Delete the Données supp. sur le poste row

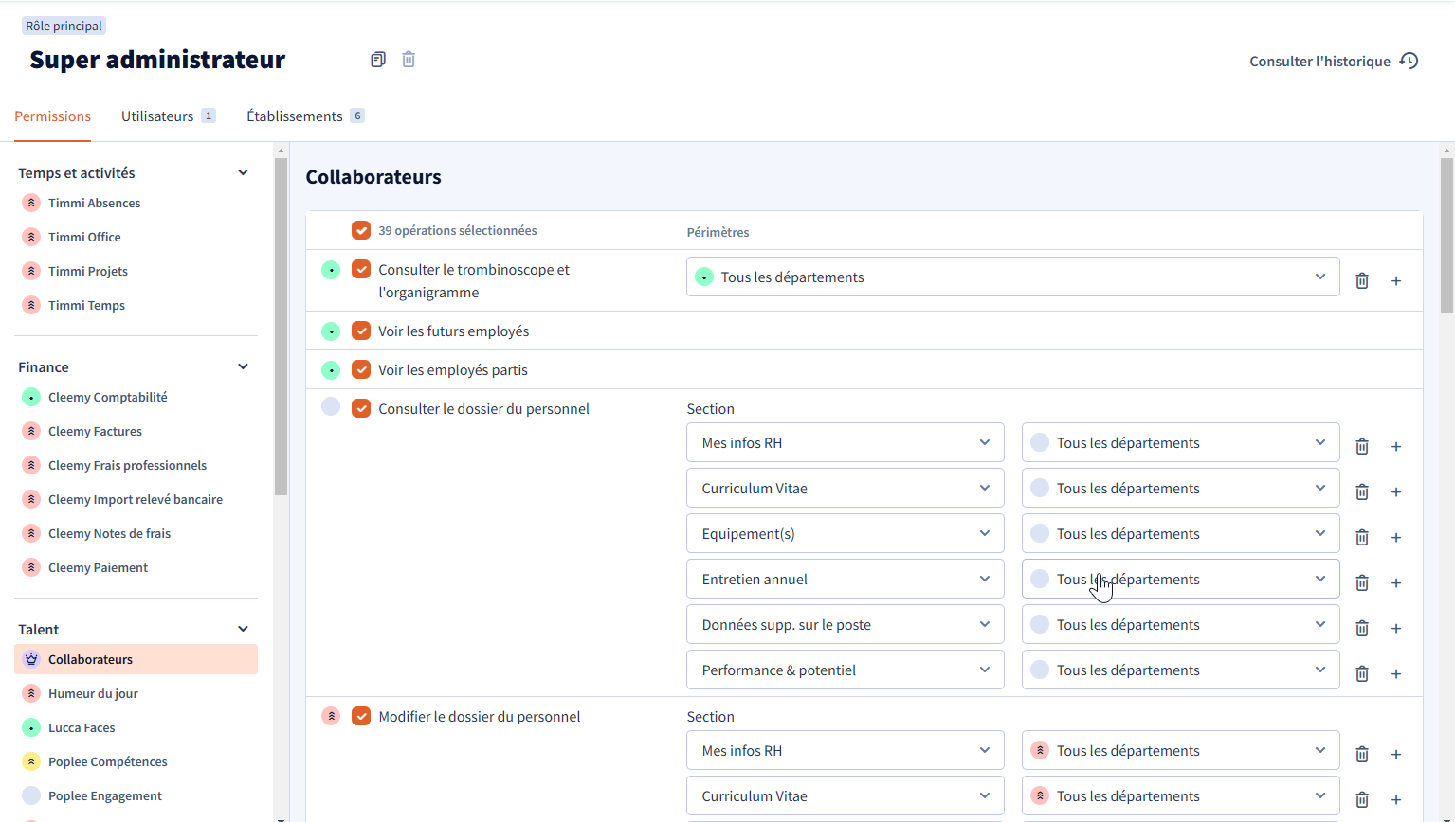point(1362,628)
